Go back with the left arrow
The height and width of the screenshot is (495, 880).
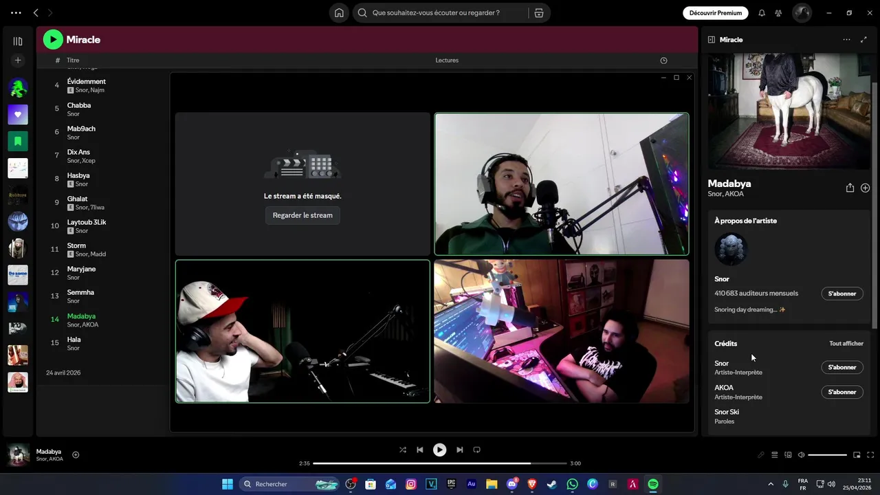point(36,12)
